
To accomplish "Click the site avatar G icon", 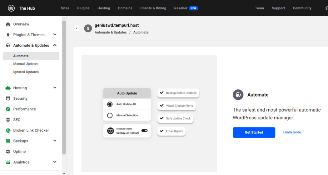I will [x=88, y=28].
